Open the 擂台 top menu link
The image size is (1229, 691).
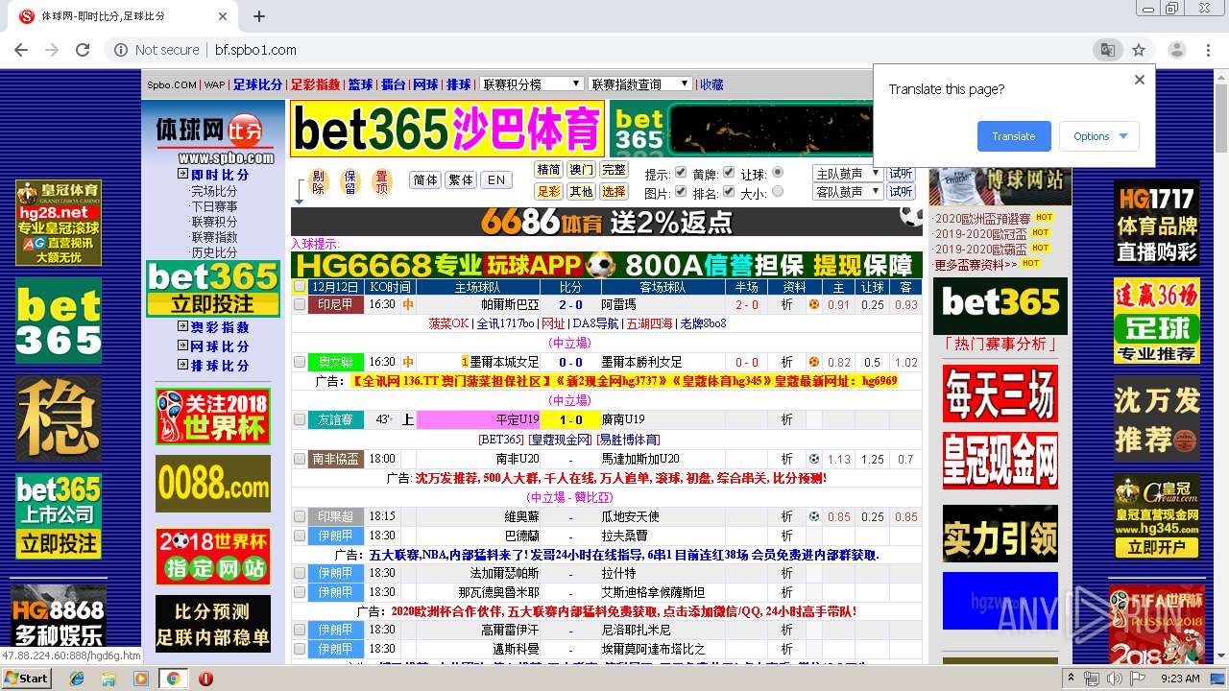pyautogui.click(x=393, y=84)
